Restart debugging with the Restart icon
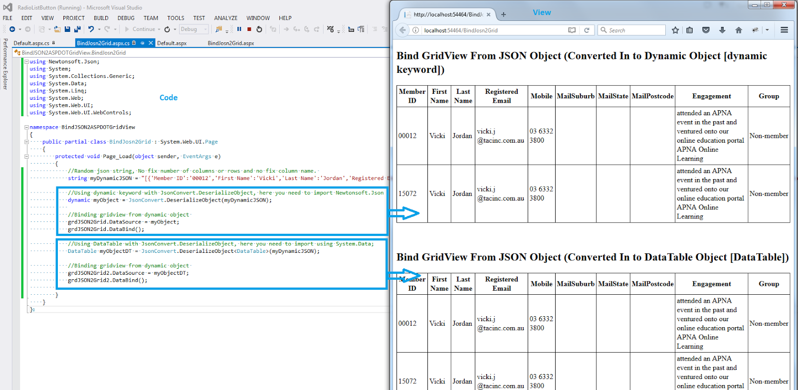 259,29
